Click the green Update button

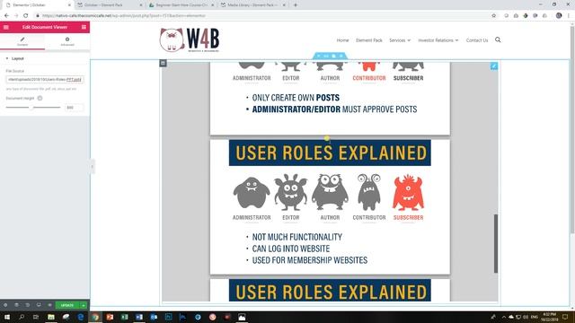tap(67, 305)
